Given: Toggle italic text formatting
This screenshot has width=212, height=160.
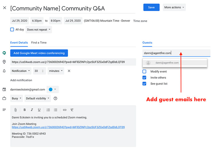Looking at the screenshot, I should coord(32,110).
